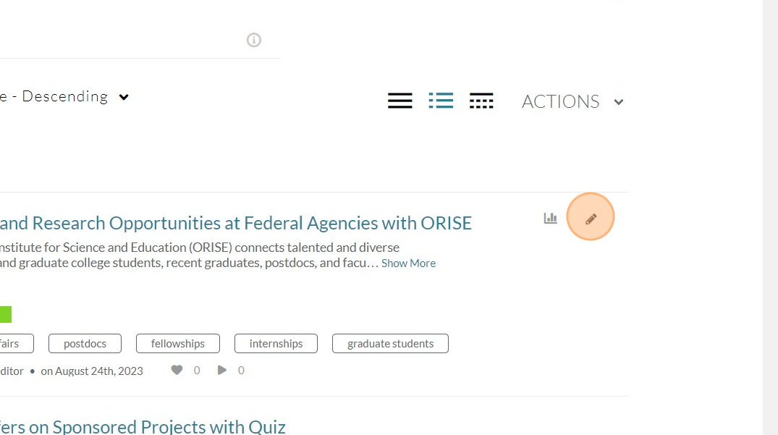Open the ORISE Research Opportunities title
778x435 pixels.
click(x=236, y=223)
